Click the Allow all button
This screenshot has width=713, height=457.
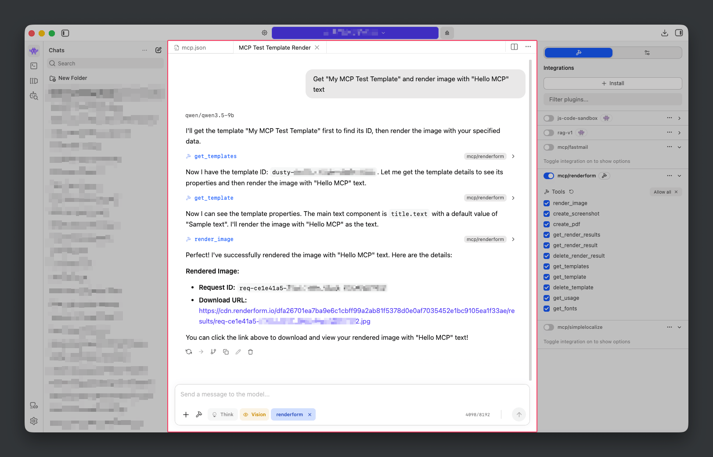[x=666, y=192]
